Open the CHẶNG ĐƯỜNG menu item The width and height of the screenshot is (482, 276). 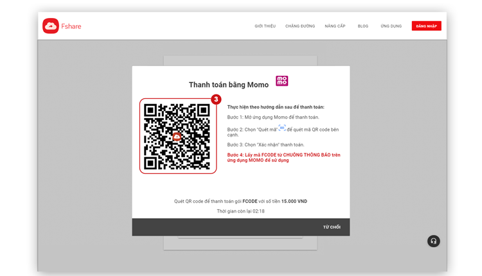click(300, 26)
